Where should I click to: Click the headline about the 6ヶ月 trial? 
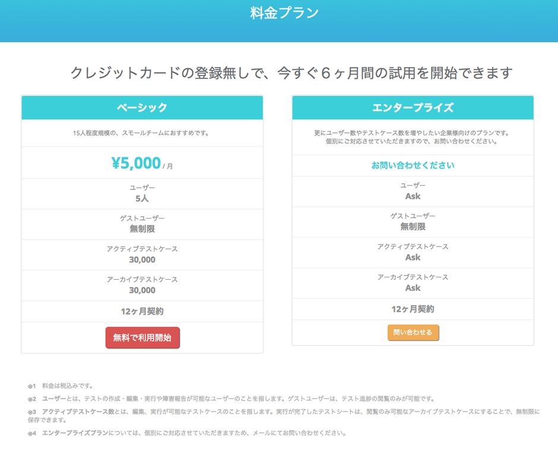[291, 73]
